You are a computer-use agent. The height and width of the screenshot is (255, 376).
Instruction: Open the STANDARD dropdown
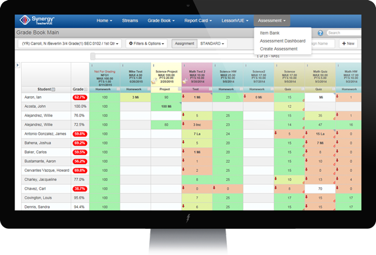212,44
